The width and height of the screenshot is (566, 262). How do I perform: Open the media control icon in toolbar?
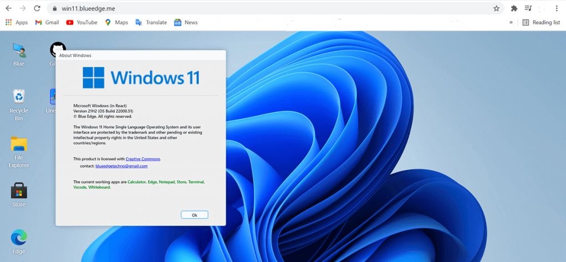[528, 8]
